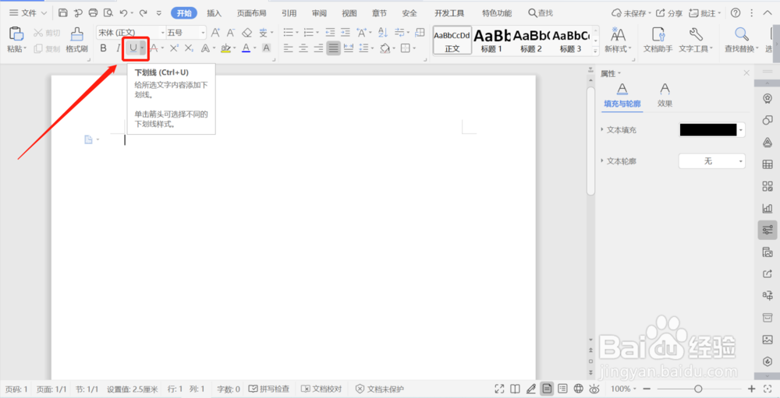Switch to 审阅 (Review) tab
Image resolution: width=780 pixels, height=398 pixels.
pyautogui.click(x=319, y=13)
